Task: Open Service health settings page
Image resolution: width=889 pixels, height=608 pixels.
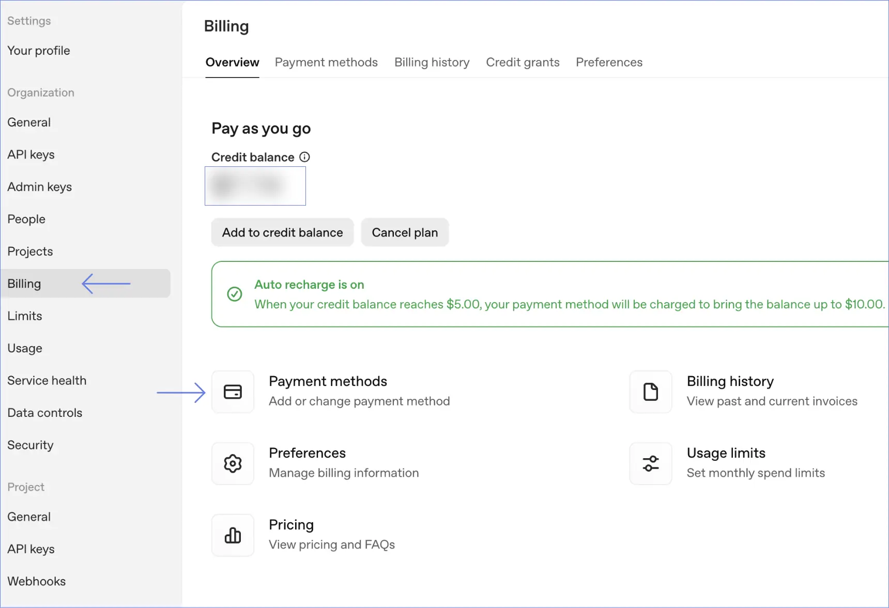Action: 47,381
